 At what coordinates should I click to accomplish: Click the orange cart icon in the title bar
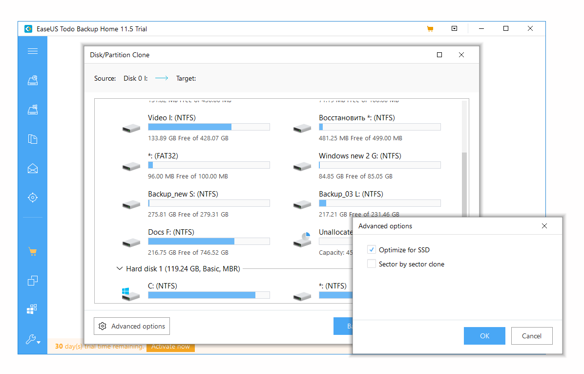[430, 29]
